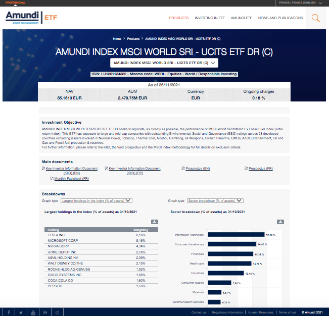Select the NVIDIA CORP row
Screen dimensions: 329x316
pyautogui.click(x=102, y=246)
